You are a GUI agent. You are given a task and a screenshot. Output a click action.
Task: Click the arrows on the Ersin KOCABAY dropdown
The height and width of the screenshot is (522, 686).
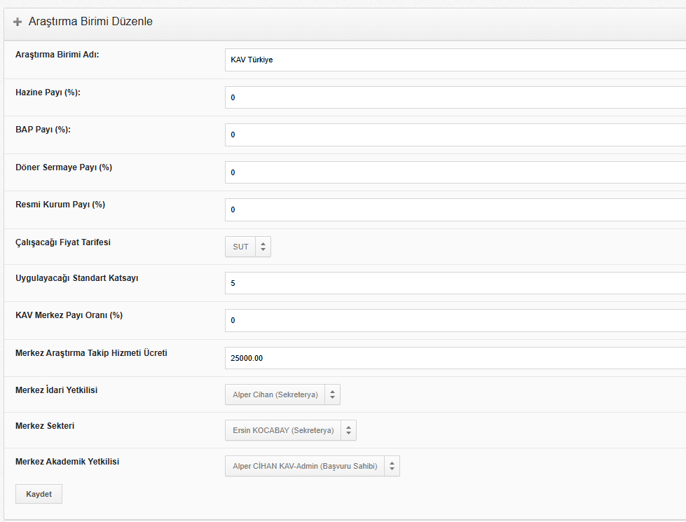(x=349, y=430)
